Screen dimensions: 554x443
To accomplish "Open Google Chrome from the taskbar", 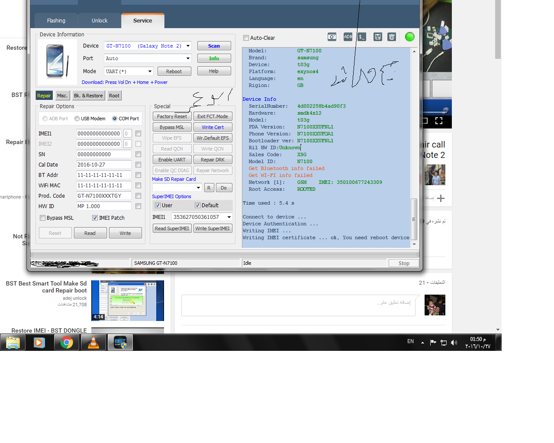I will point(66,343).
